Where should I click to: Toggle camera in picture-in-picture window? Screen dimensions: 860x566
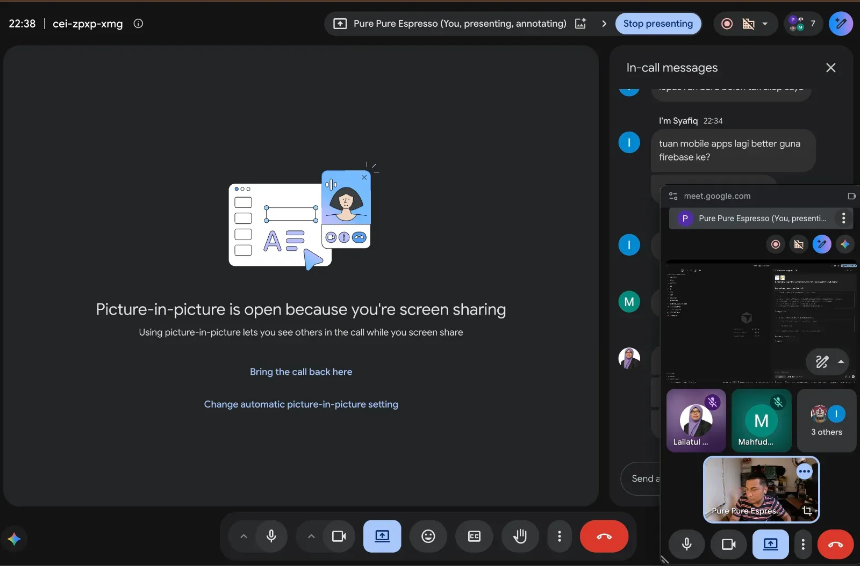pyautogui.click(x=728, y=545)
